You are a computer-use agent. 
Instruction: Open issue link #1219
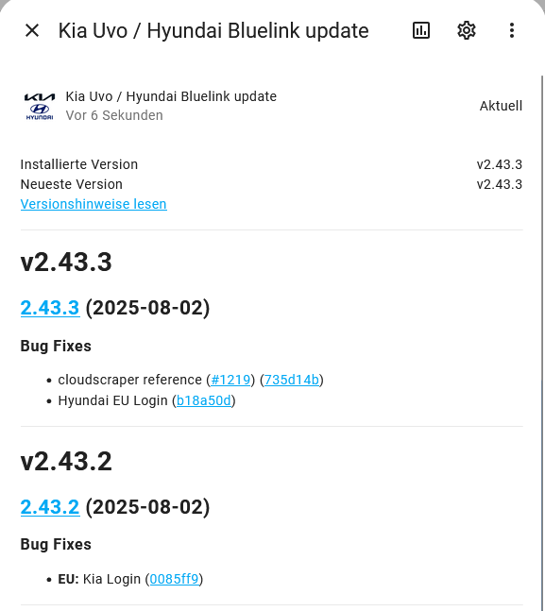click(230, 380)
